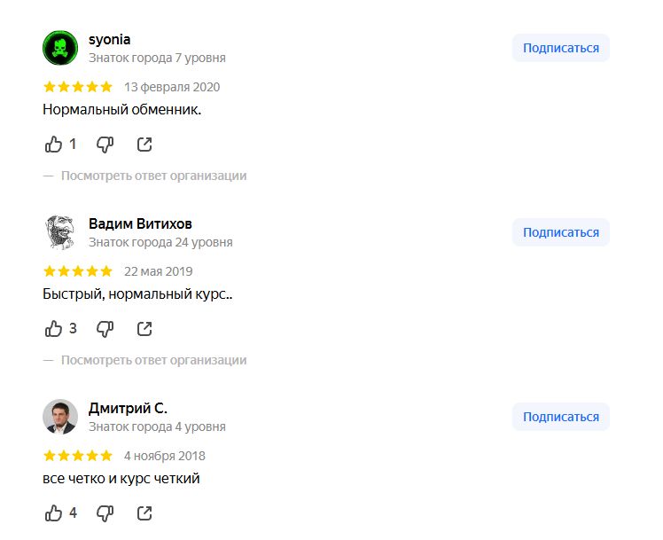
Task: Share Дмитрий С.'s review
Action: click(144, 513)
